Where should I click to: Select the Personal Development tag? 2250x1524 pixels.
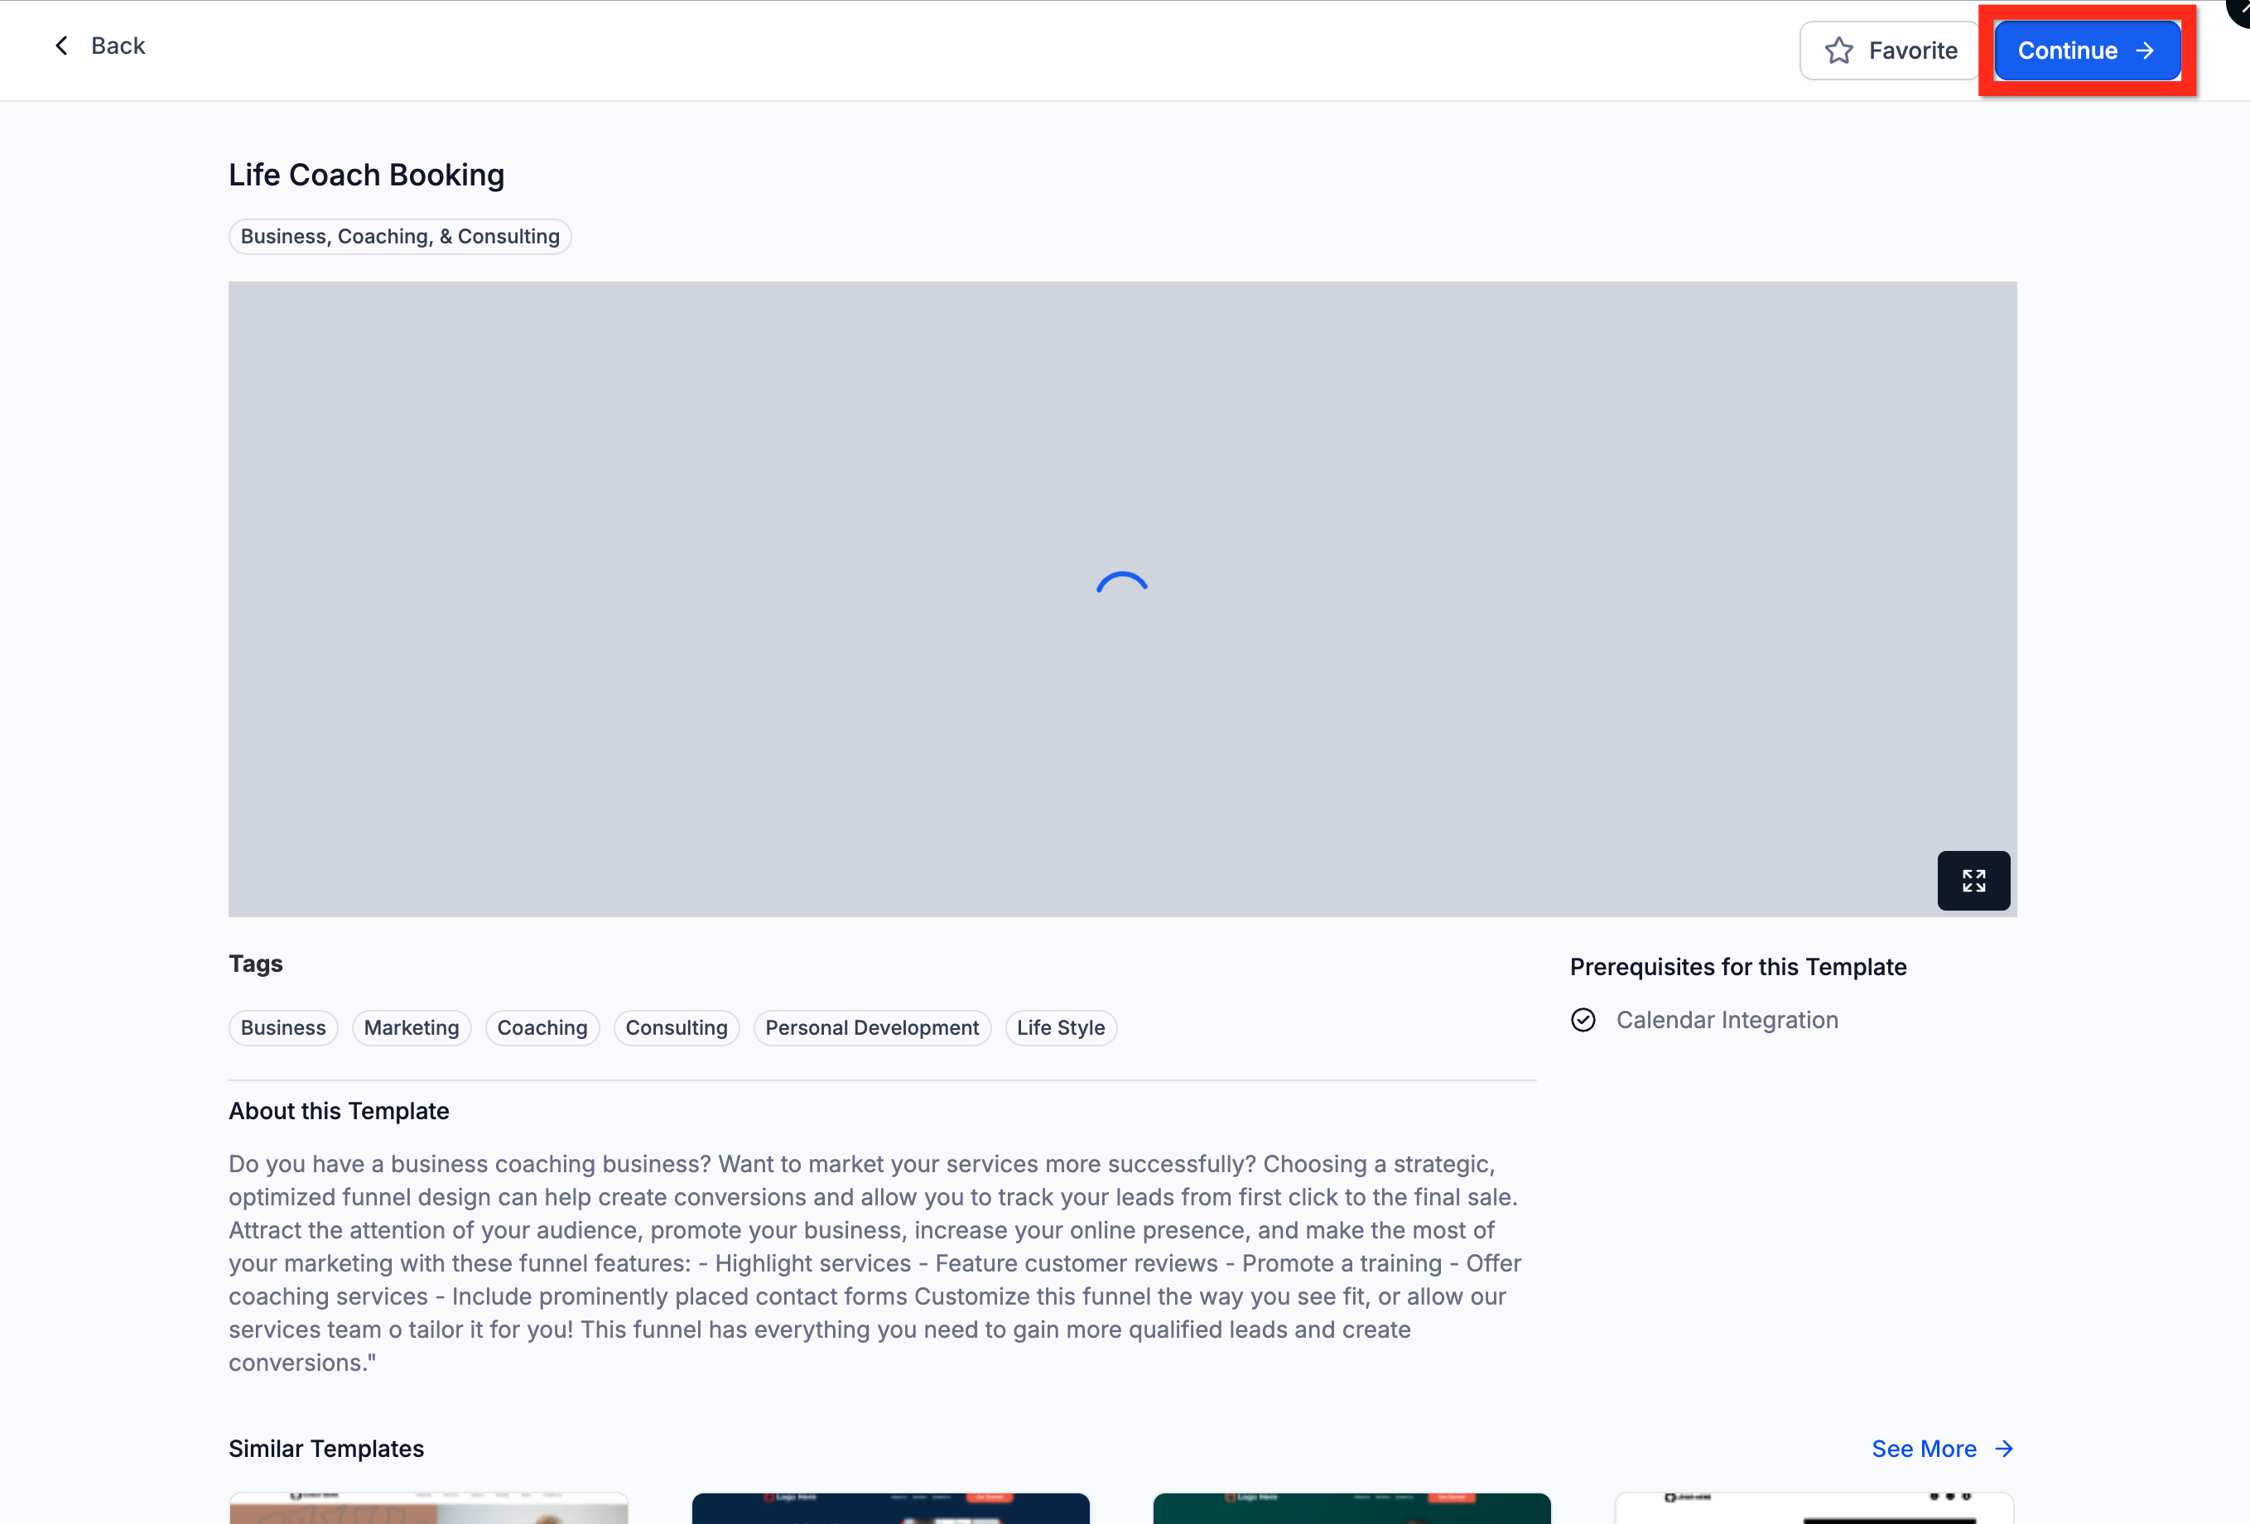[871, 1027]
